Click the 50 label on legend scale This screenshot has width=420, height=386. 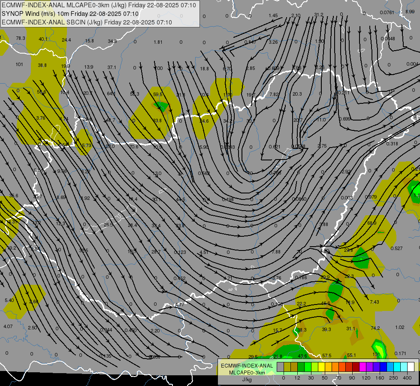(x=325, y=378)
